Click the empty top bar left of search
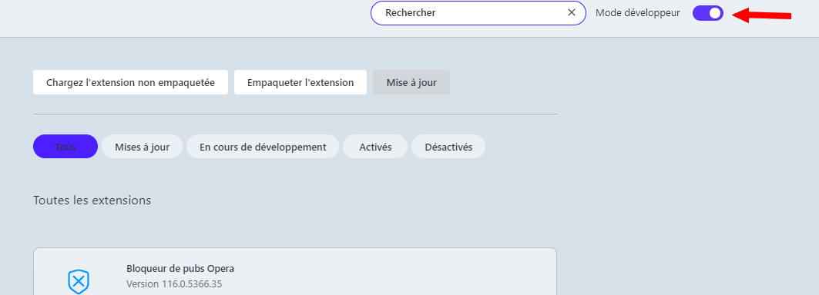The image size is (819, 295). [183, 18]
